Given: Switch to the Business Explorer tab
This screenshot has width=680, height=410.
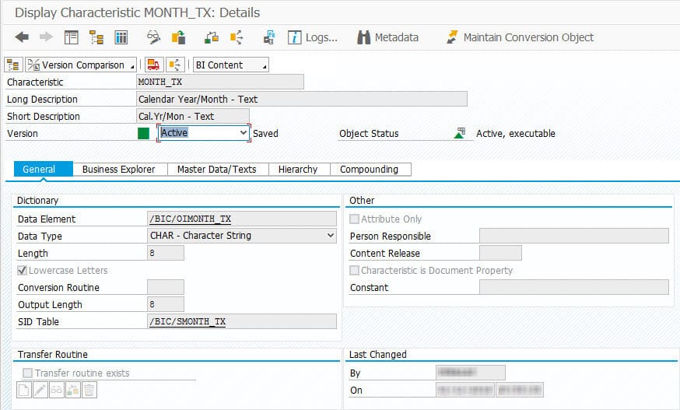Looking at the screenshot, I should pyautogui.click(x=118, y=170).
